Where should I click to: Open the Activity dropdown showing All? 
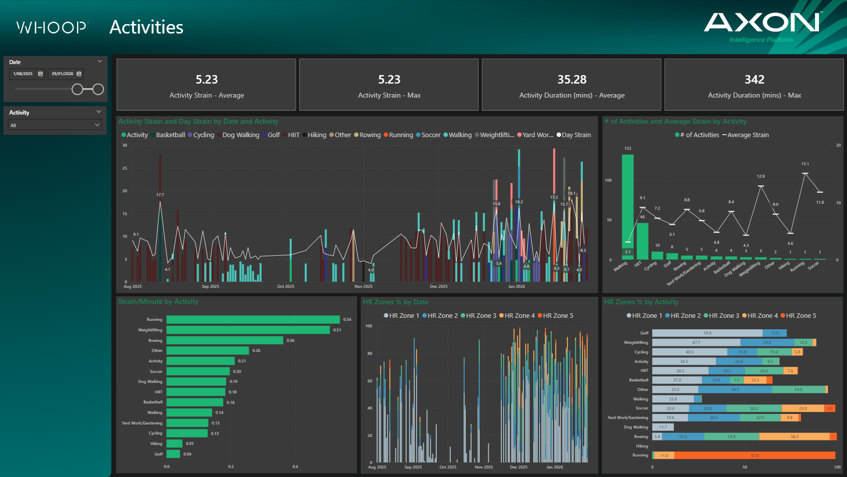[x=55, y=125]
